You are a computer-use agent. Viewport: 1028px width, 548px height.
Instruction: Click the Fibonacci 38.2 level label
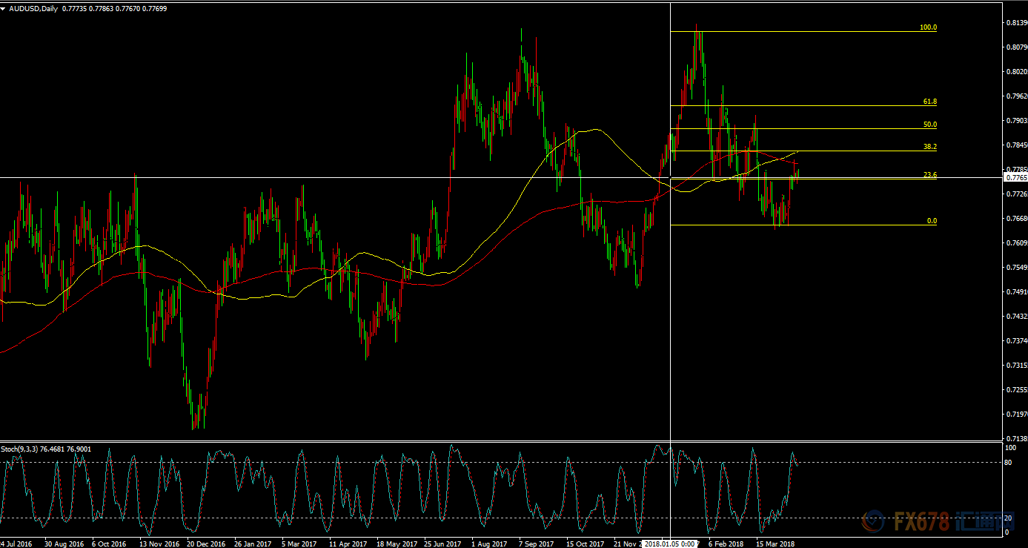pyautogui.click(x=929, y=147)
